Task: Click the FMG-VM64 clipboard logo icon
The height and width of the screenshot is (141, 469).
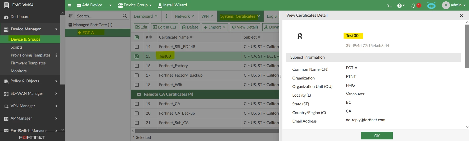Action: tap(6, 5)
